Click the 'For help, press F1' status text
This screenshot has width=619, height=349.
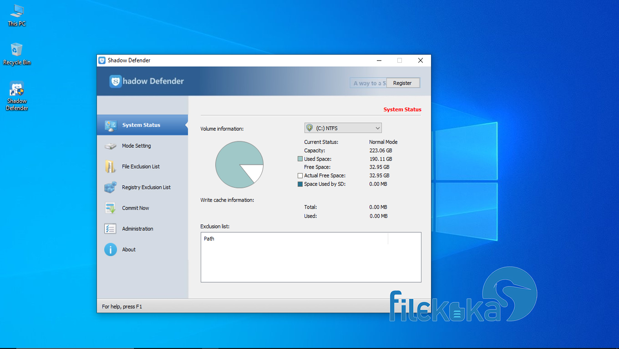122,307
